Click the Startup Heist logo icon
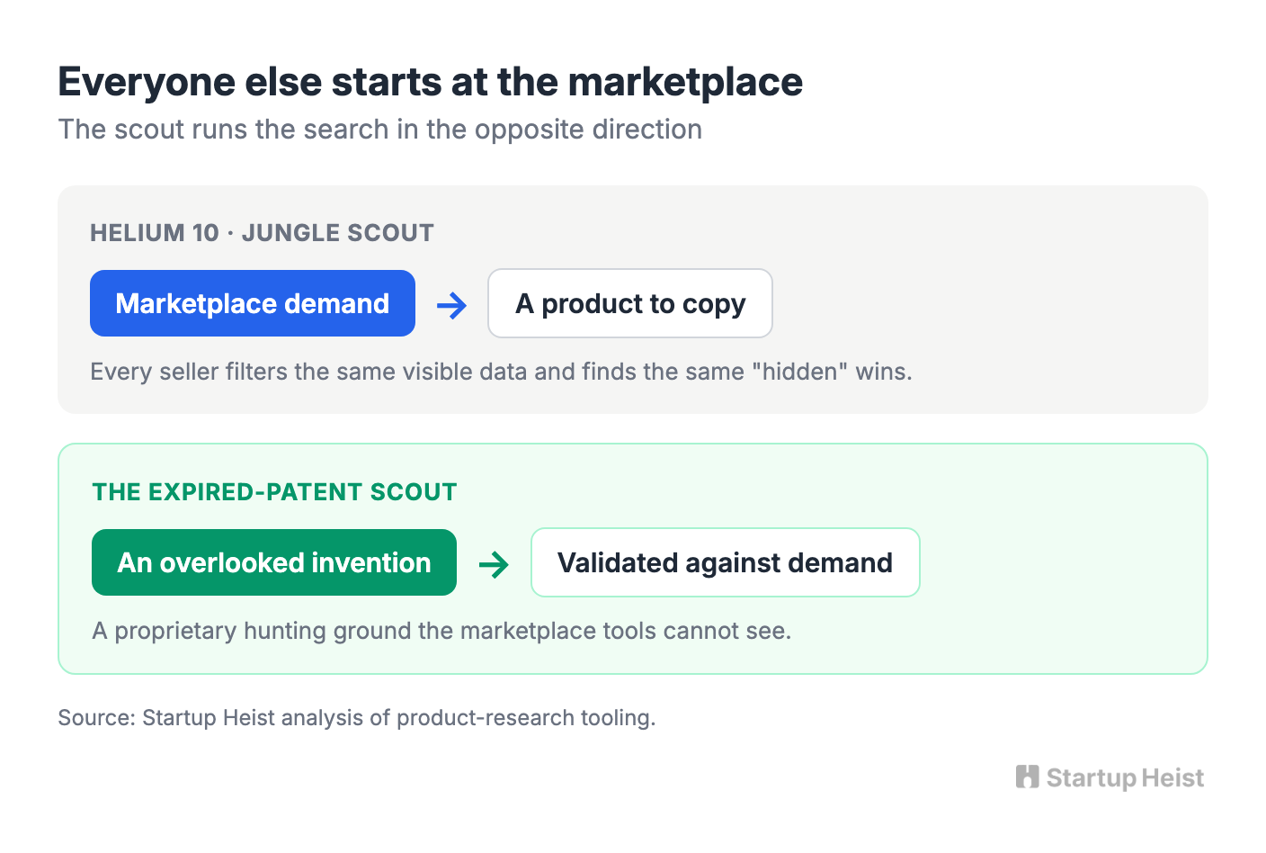Screen dimensions: 1266x853 [x=1027, y=777]
